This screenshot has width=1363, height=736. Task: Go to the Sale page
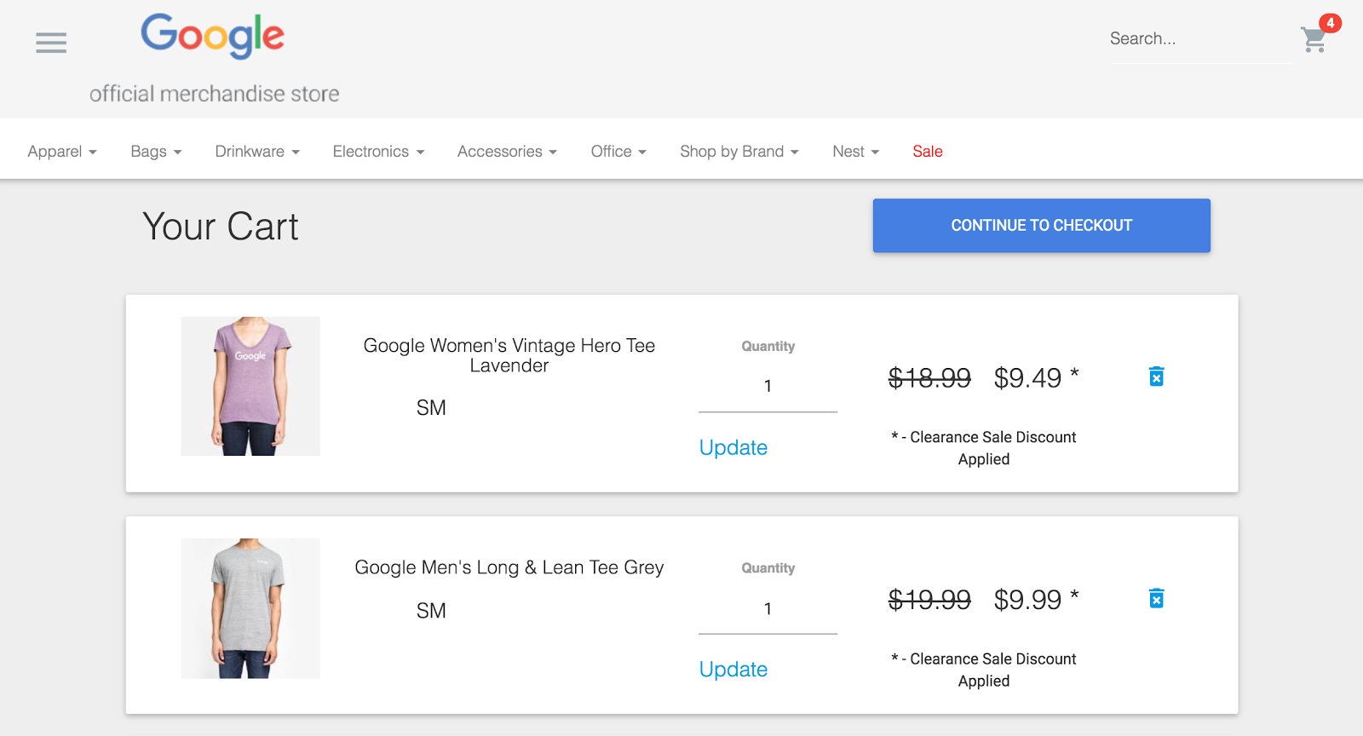(x=927, y=152)
